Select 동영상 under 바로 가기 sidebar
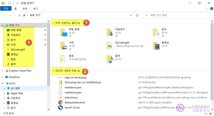214x116 pixels. pos(14,54)
